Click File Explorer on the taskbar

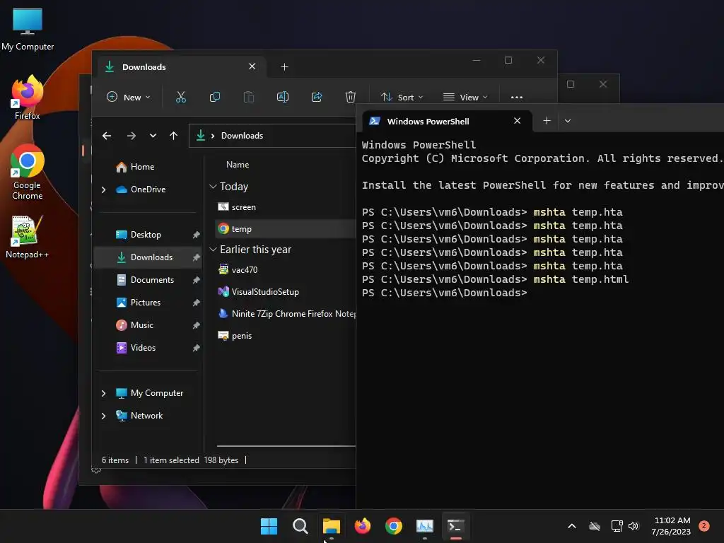coord(331,526)
